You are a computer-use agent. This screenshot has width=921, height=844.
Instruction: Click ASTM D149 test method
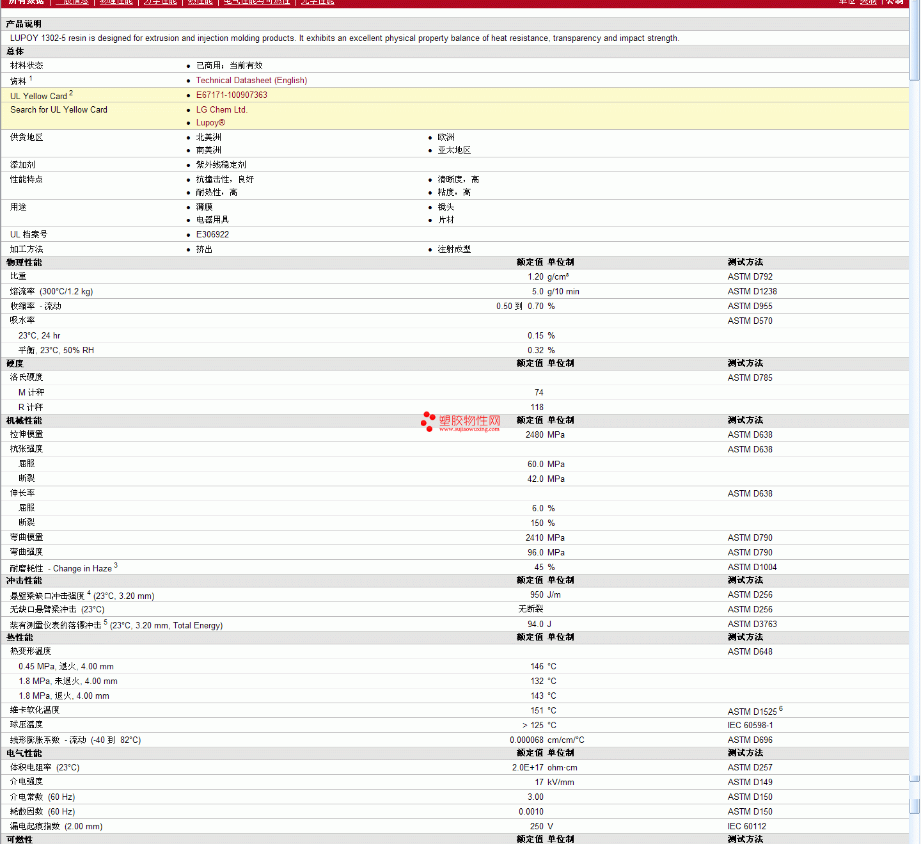pos(750,783)
